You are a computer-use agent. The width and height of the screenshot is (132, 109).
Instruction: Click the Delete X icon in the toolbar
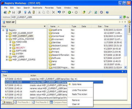click(x=53, y=12)
